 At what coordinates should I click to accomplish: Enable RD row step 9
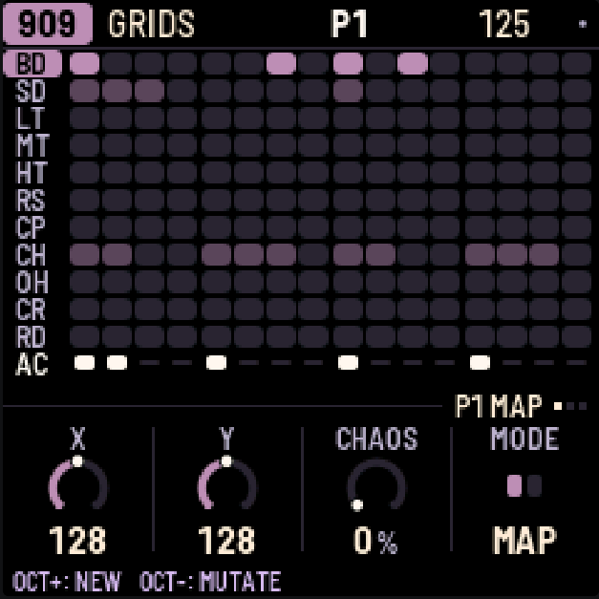(348, 336)
